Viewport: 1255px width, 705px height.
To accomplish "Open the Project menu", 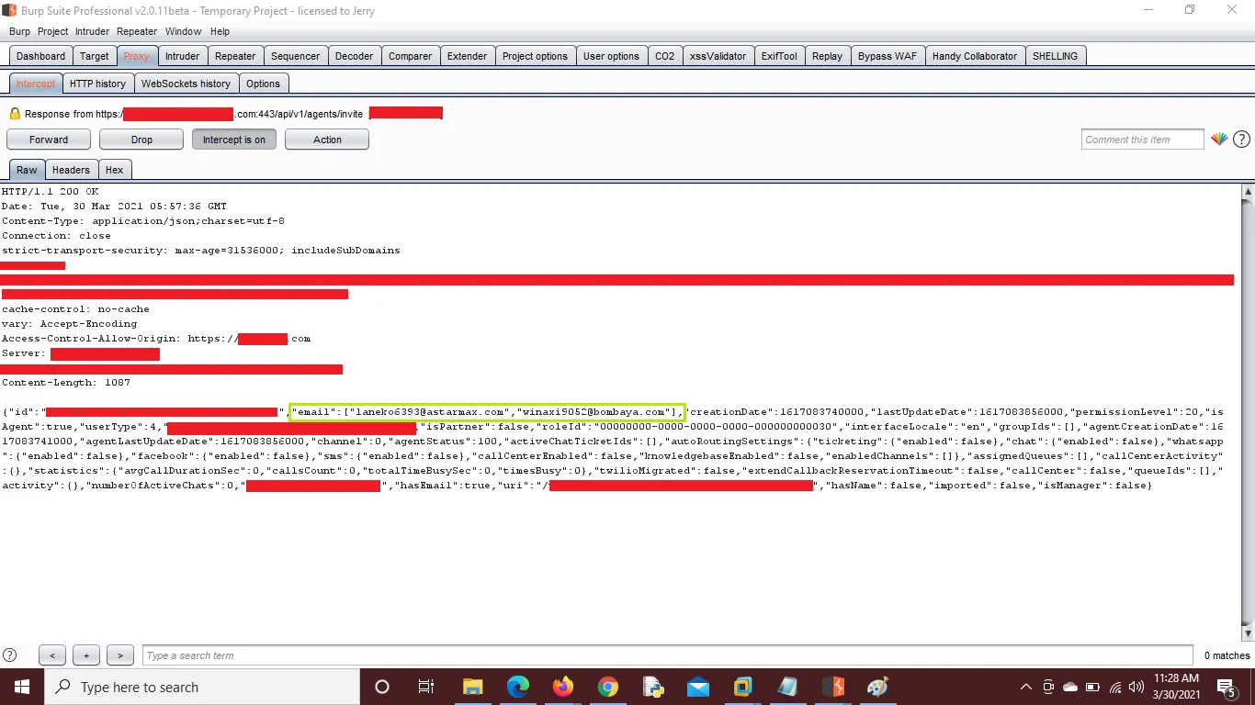I will pyautogui.click(x=53, y=31).
